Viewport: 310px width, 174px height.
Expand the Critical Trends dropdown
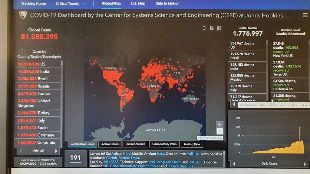[70, 4]
